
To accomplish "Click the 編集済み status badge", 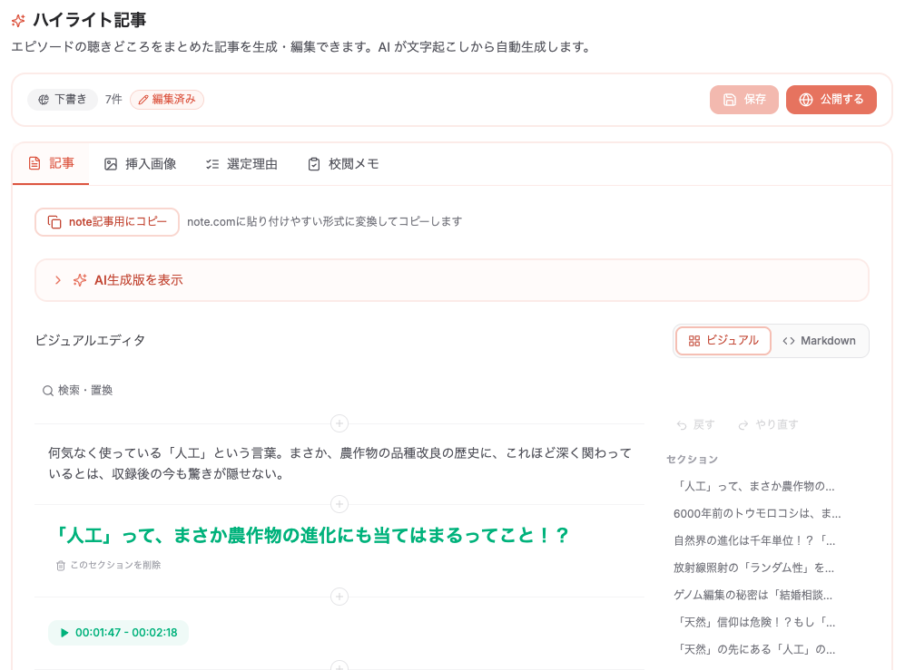I will click(x=167, y=100).
